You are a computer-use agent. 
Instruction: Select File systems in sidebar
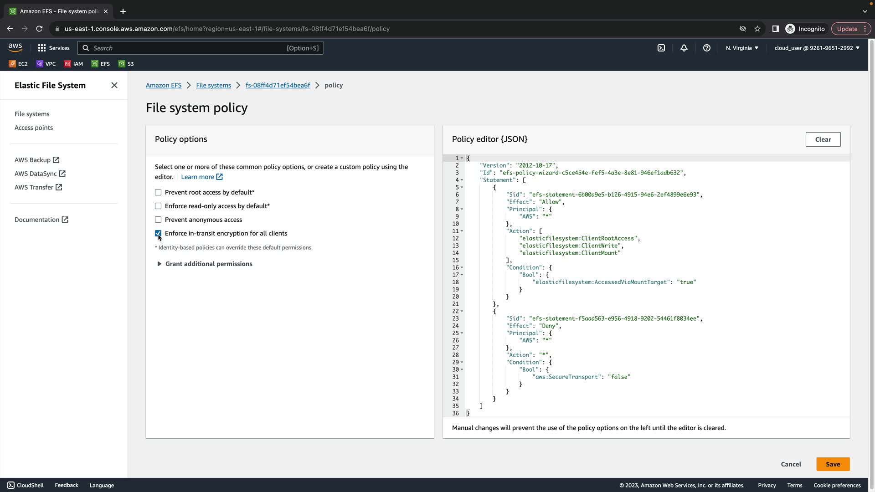(x=32, y=114)
